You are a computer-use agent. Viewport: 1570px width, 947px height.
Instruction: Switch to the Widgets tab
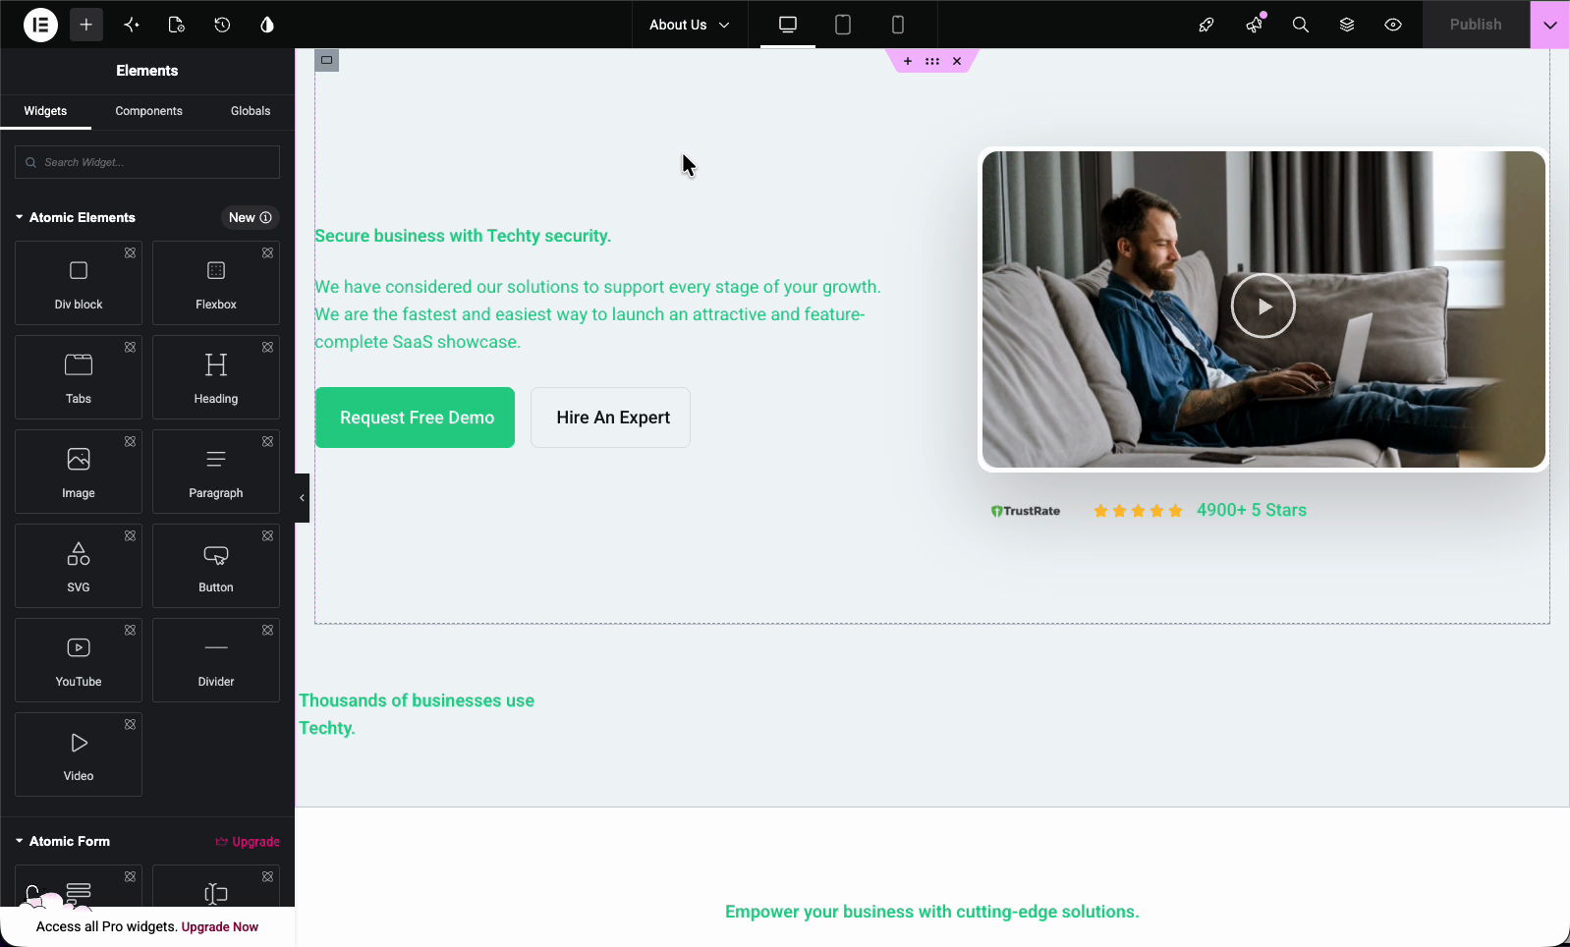(45, 111)
